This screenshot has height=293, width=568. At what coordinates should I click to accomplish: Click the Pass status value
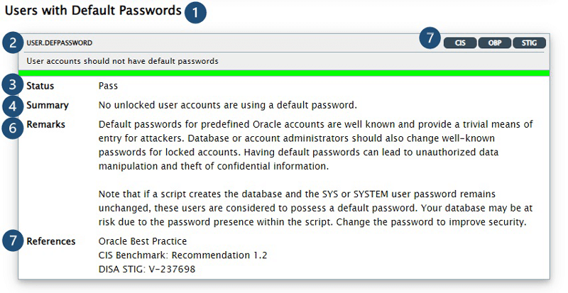coord(108,86)
